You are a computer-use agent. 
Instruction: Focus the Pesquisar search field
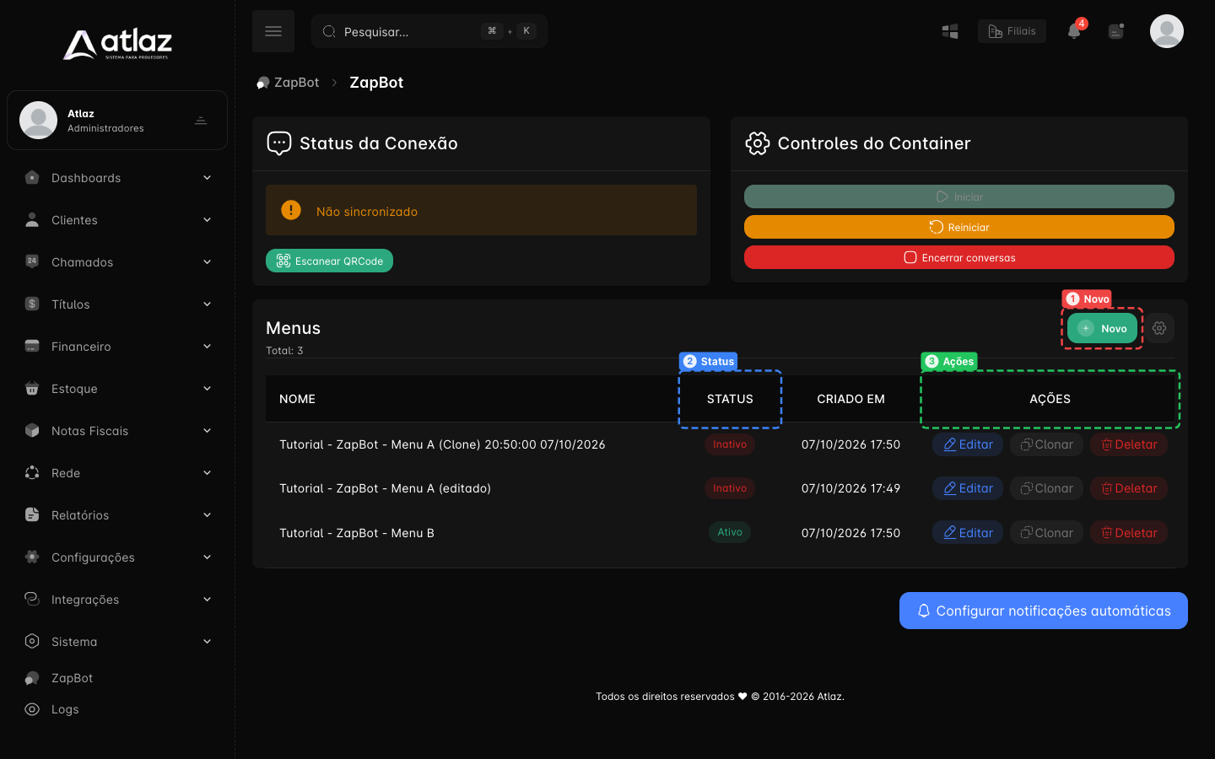[x=429, y=31]
